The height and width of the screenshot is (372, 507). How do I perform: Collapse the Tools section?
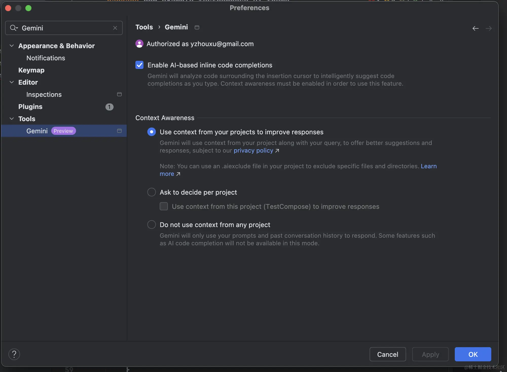point(11,119)
